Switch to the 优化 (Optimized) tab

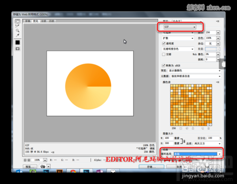[36, 21]
